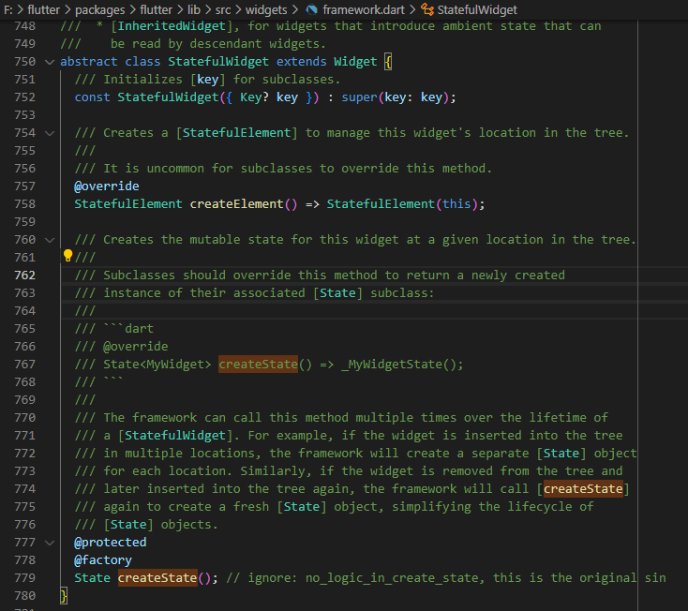688x611 pixels.
Task: Click the ```dart fence on line 765
Action: 128,329
